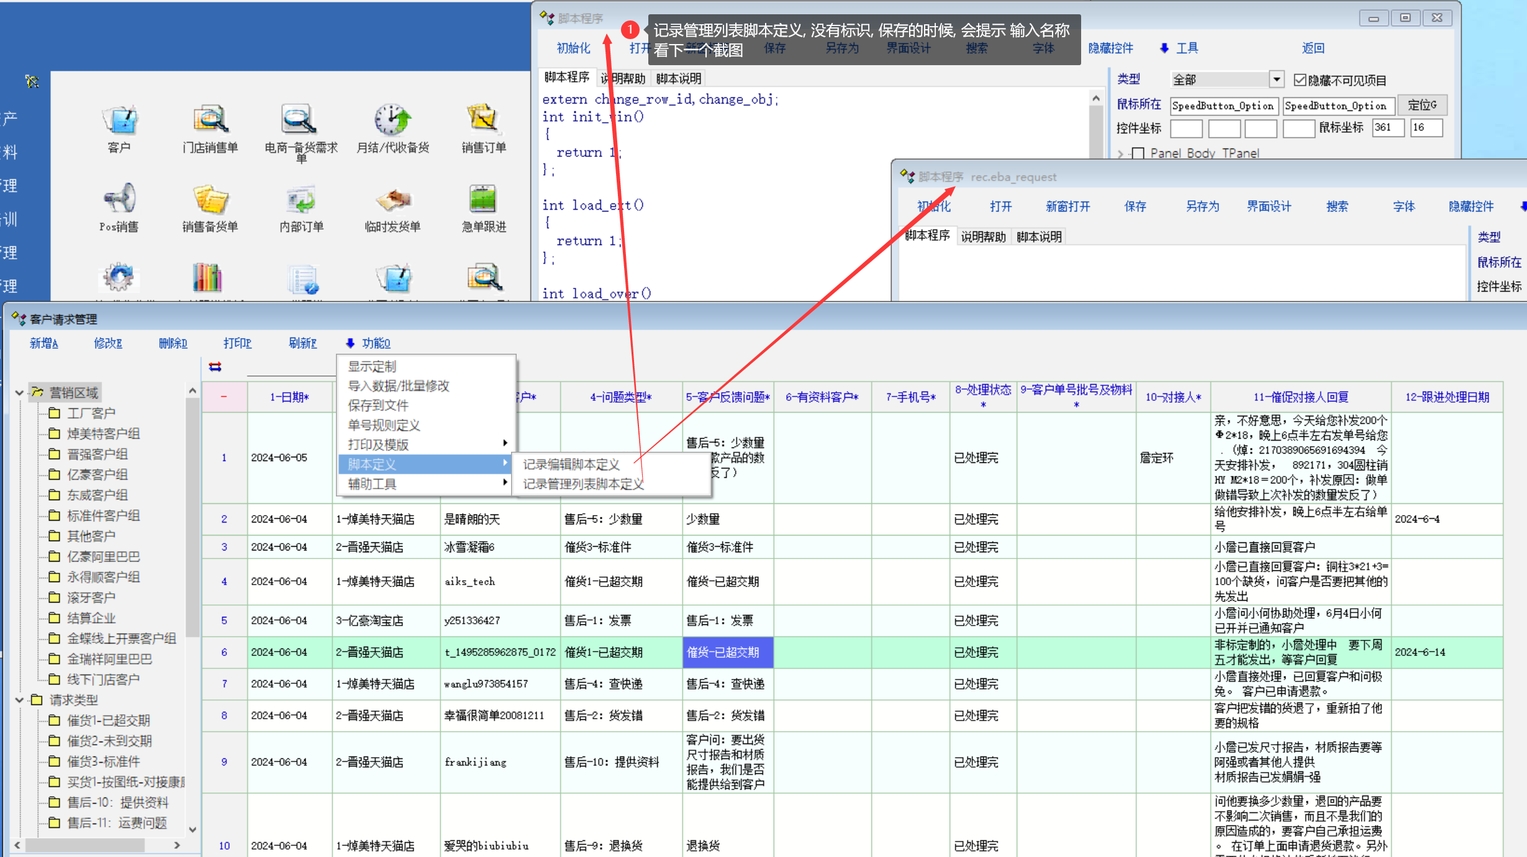Screen dimensions: 1527x857
Task: Click the red-blue swap icon above the grid
Action: click(215, 367)
